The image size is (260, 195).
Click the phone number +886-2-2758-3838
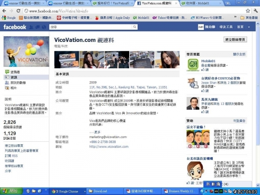(x=102, y=142)
